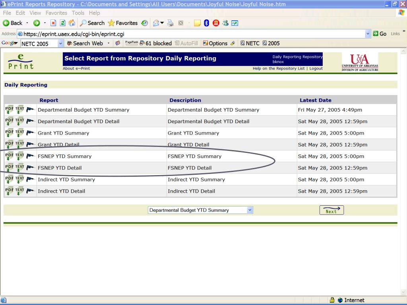Download TEXT of FSNEP YTD Summary
The width and height of the screenshot is (407, 305).
coord(20,156)
